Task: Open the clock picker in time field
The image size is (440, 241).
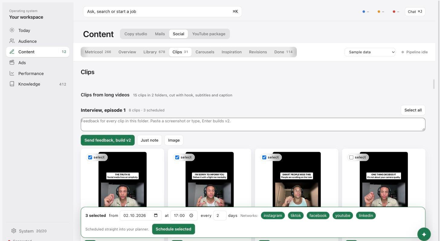Action: tap(191, 215)
